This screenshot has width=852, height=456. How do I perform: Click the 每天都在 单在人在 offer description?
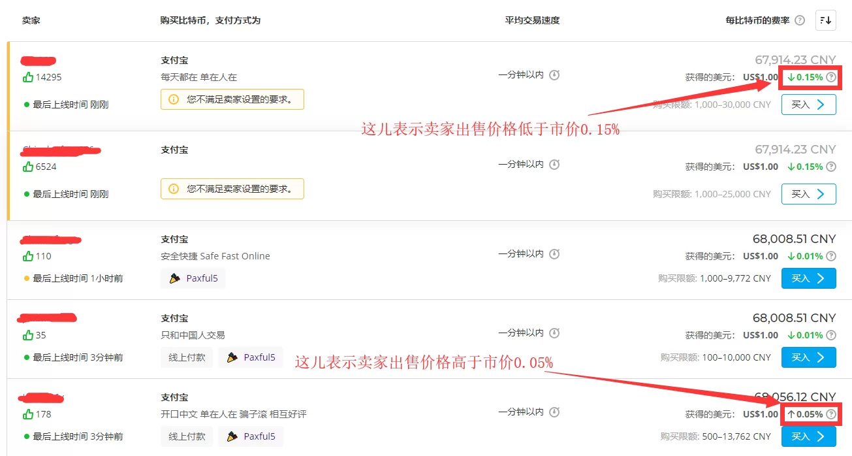(x=198, y=77)
